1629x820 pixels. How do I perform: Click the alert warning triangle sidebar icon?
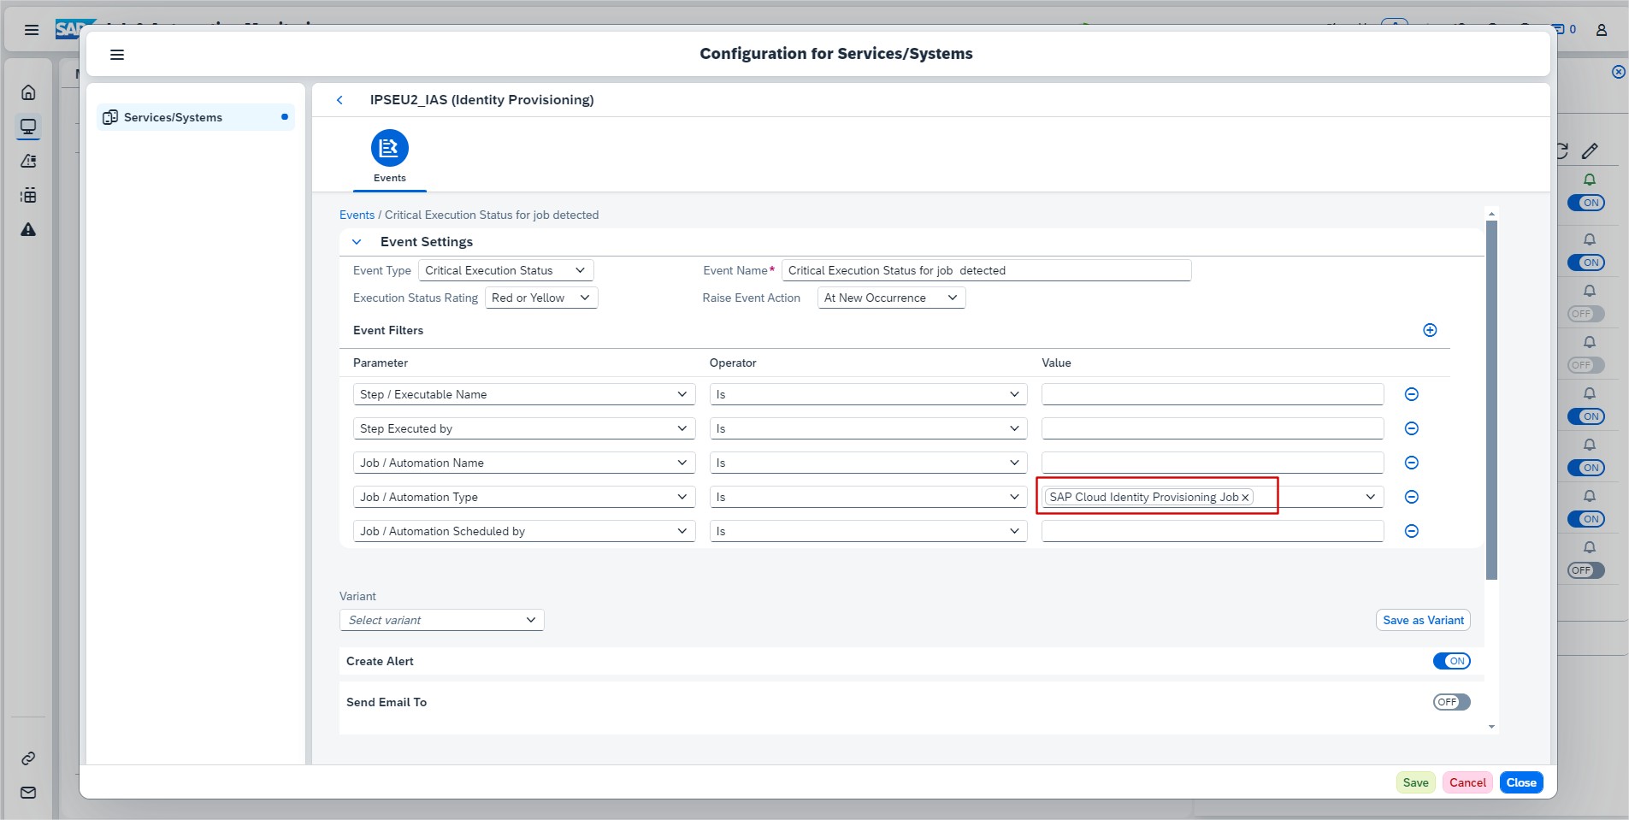click(28, 229)
